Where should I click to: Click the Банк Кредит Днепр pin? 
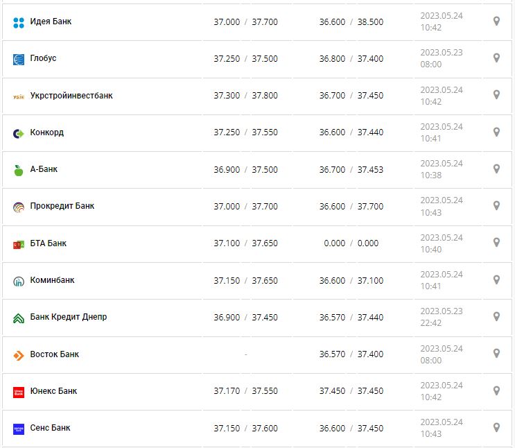point(496,316)
